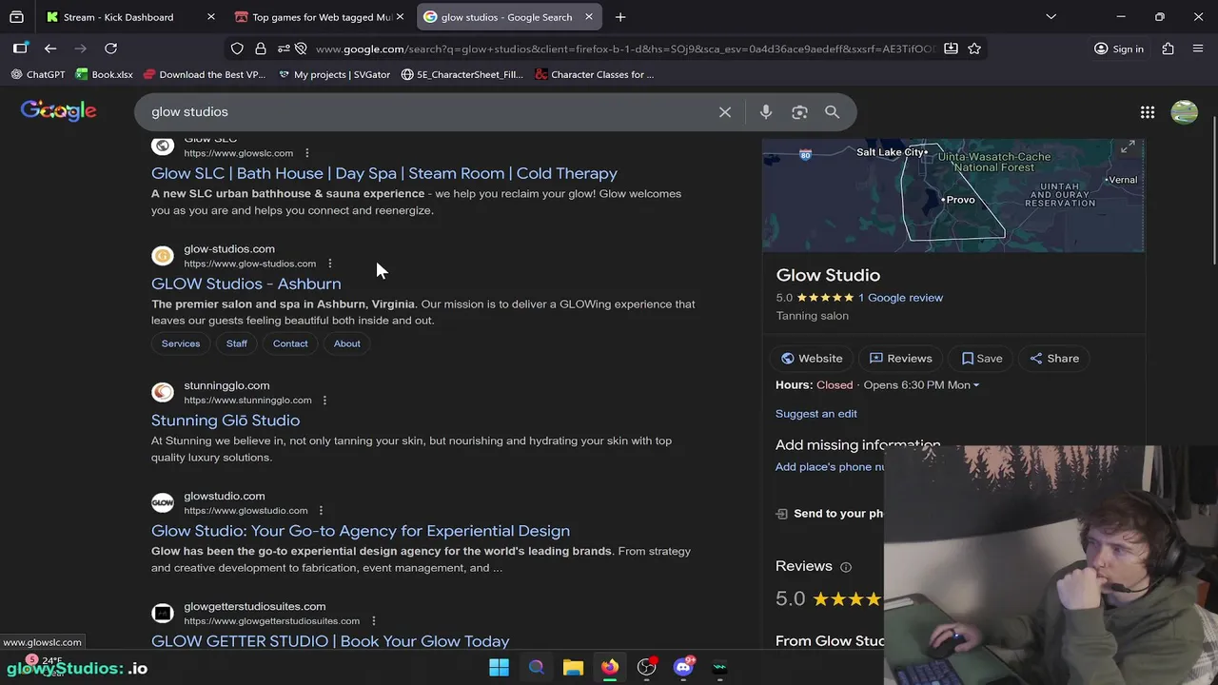1218x685 pixels.
Task: Open the Windows Start menu
Action: [499, 667]
